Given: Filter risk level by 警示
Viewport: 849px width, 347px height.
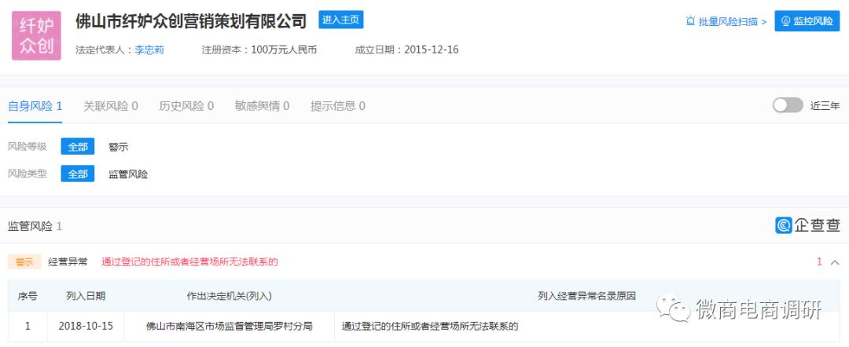Looking at the screenshot, I should (x=119, y=147).
